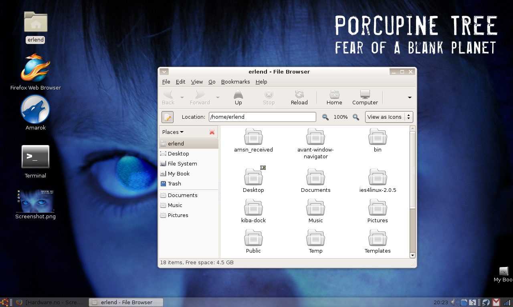Select the Music folder in file view

coord(316,211)
